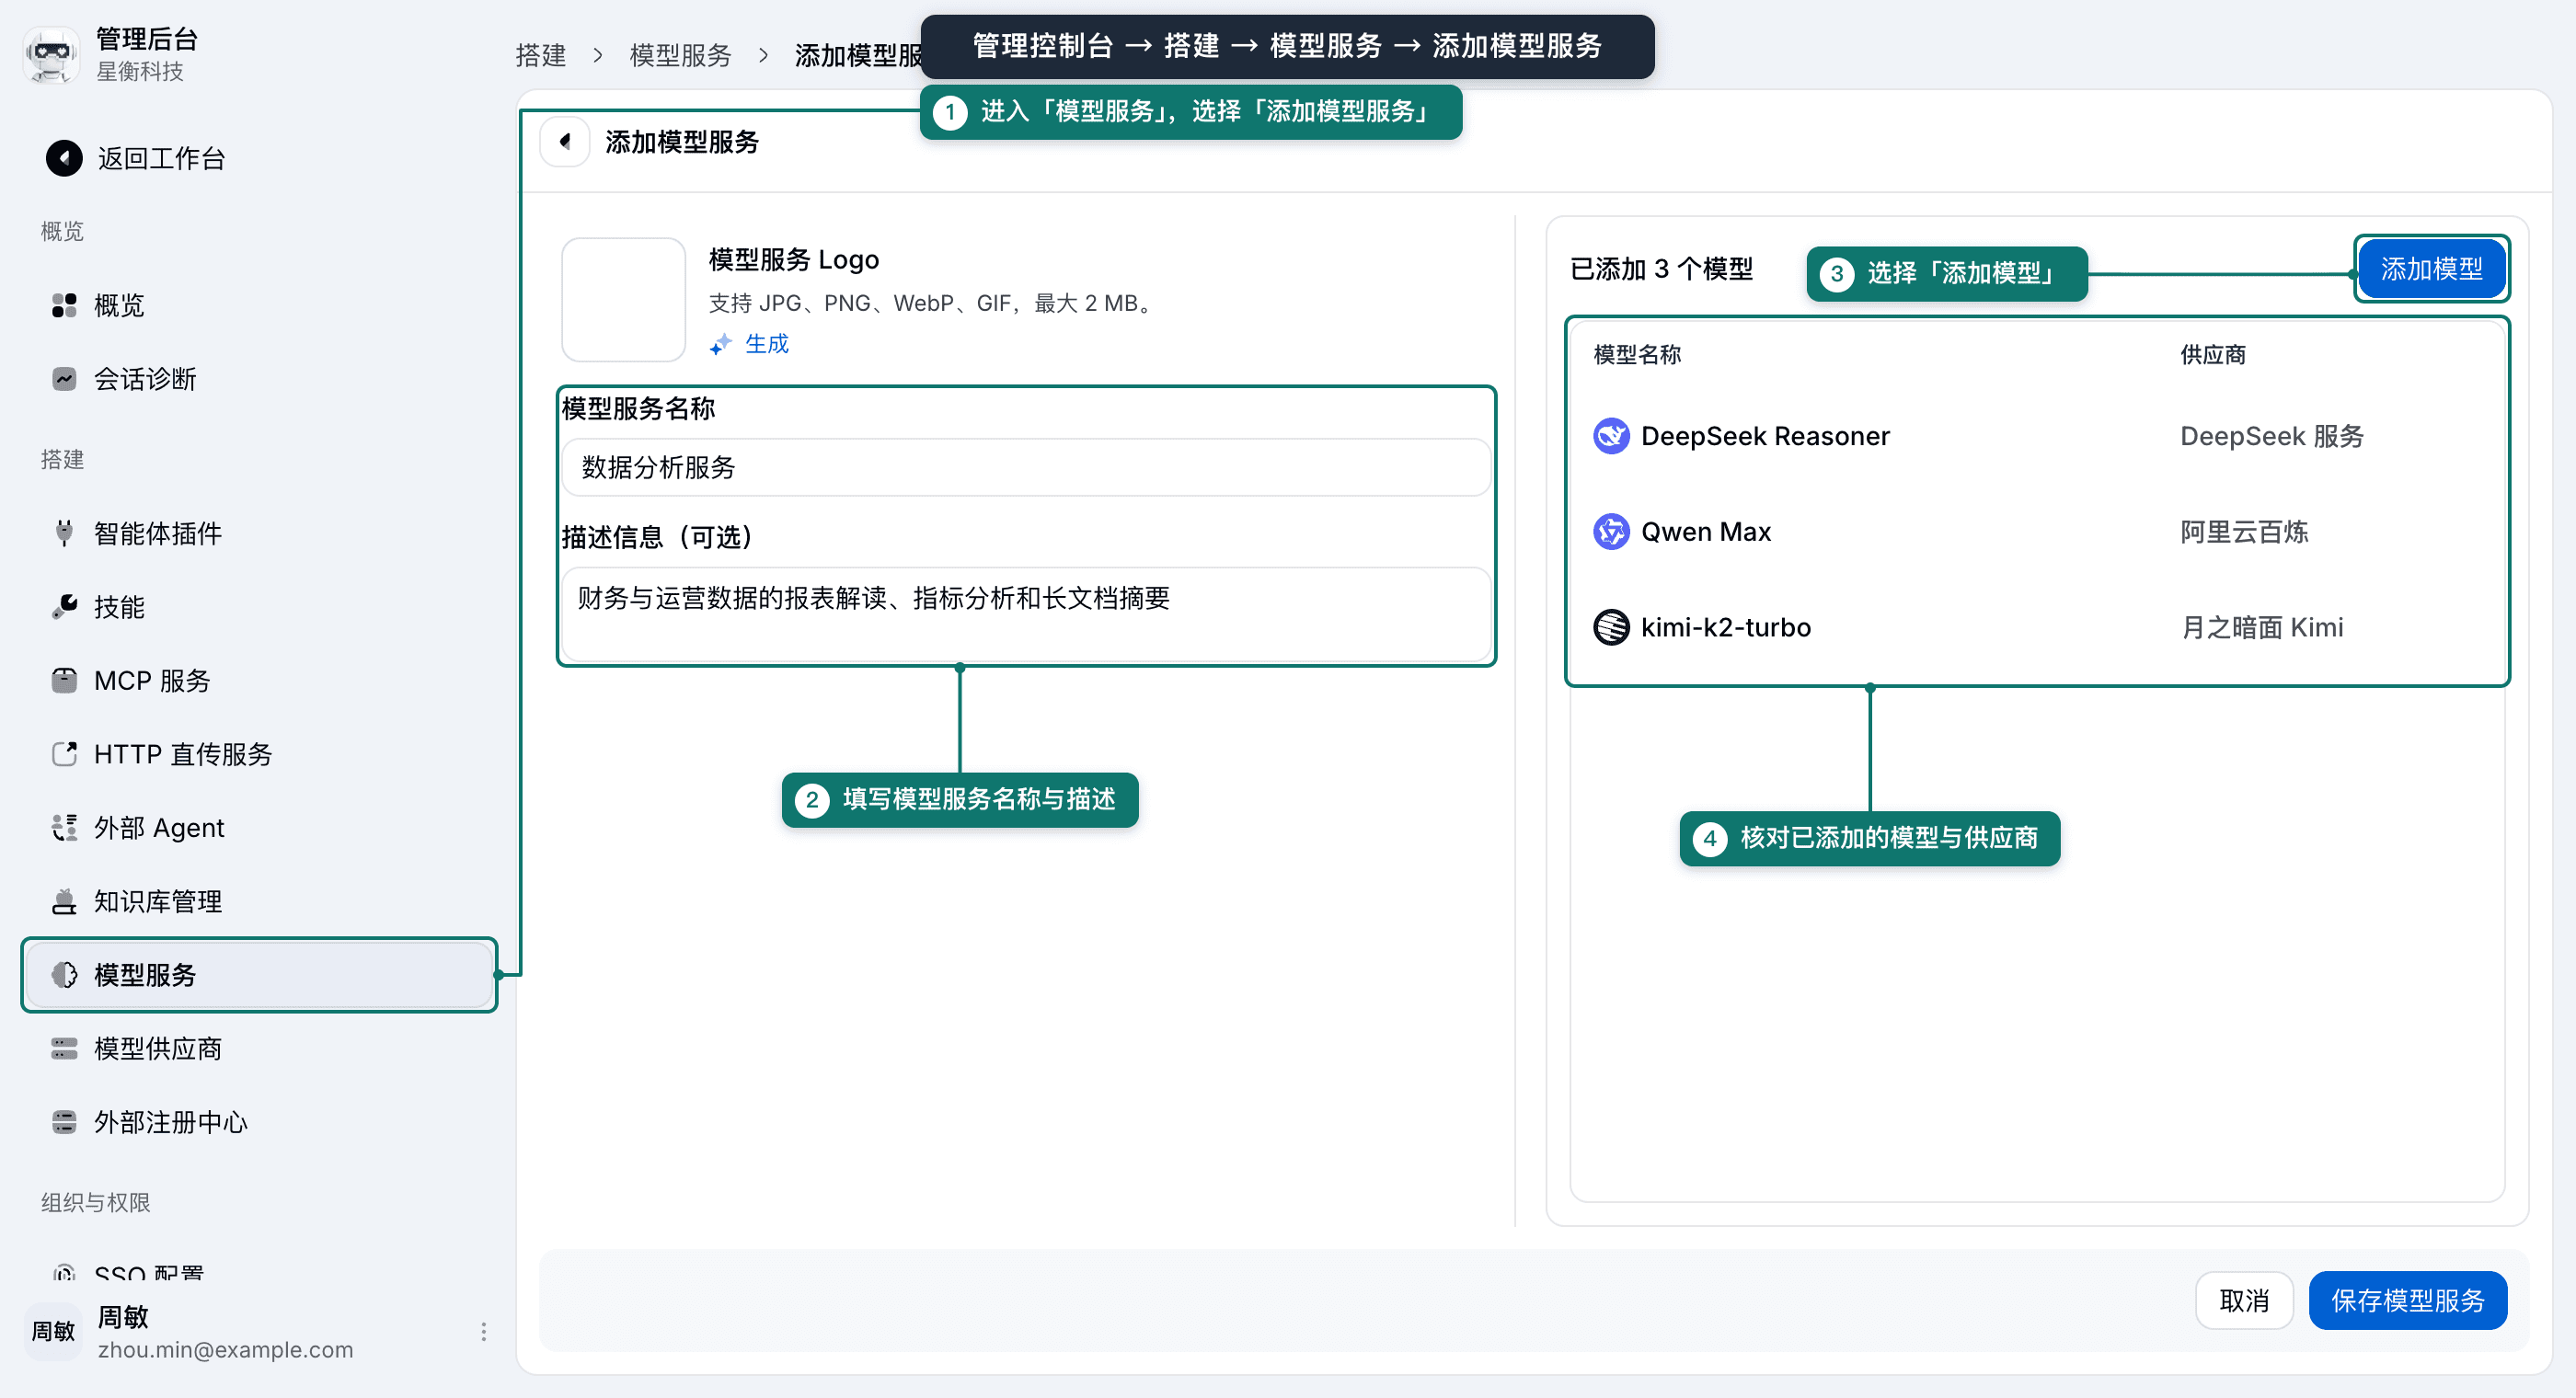The image size is (2576, 1398).
Task: Click 保存模型服务 button
Action: (x=2408, y=1300)
